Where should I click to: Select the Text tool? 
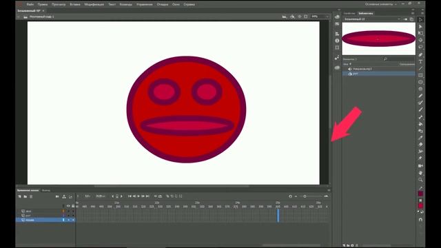(x=420, y=61)
